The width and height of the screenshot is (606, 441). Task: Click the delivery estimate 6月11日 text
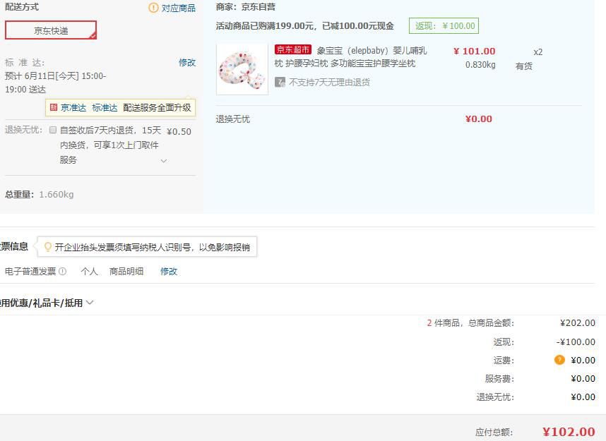click(56, 83)
